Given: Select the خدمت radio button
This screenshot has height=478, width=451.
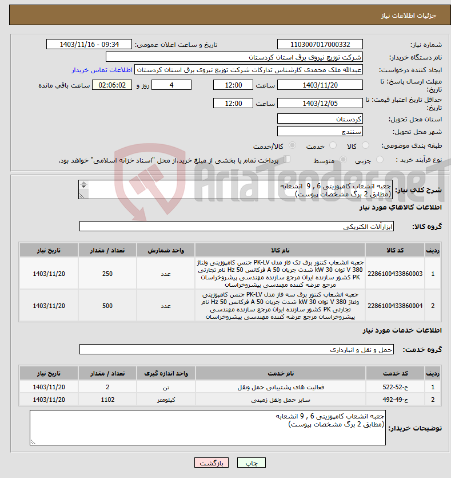Looking at the screenshot, I should (x=333, y=145).
